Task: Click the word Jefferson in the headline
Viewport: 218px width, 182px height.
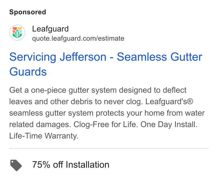Action: pos(83,57)
